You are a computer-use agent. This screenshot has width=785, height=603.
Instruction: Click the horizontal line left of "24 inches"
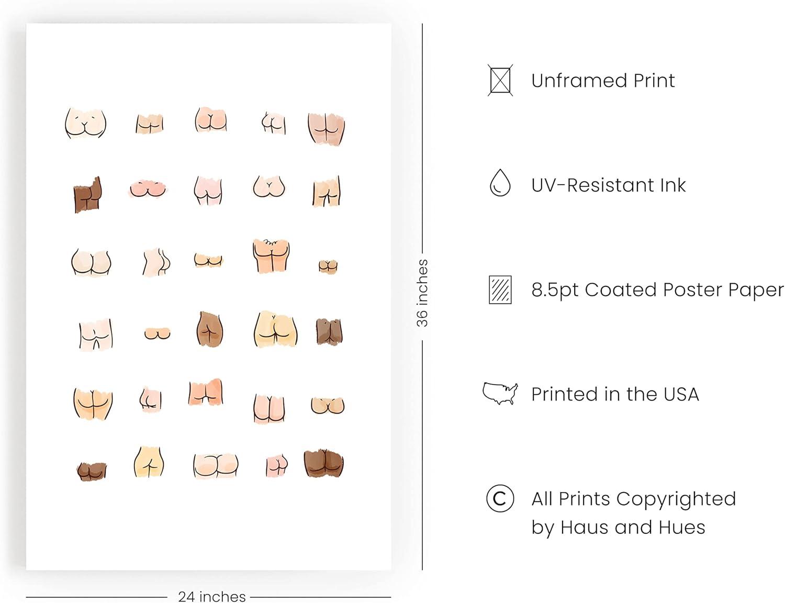97,597
